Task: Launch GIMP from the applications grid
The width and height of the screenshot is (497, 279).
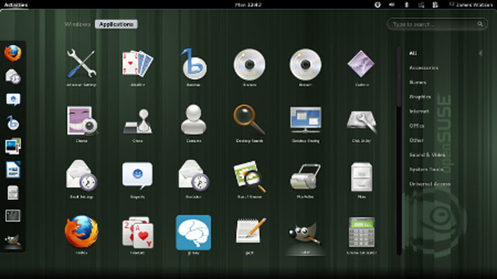Action: 305,236
